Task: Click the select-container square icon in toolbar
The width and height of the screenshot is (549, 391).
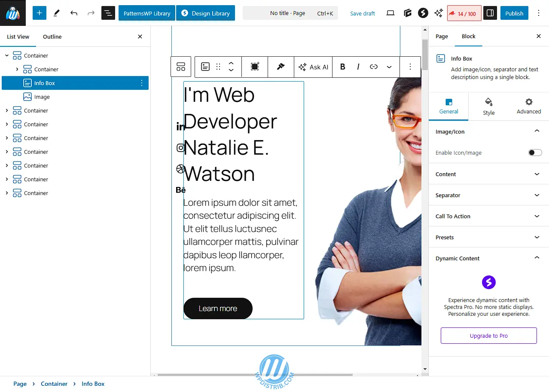Action: [x=255, y=67]
